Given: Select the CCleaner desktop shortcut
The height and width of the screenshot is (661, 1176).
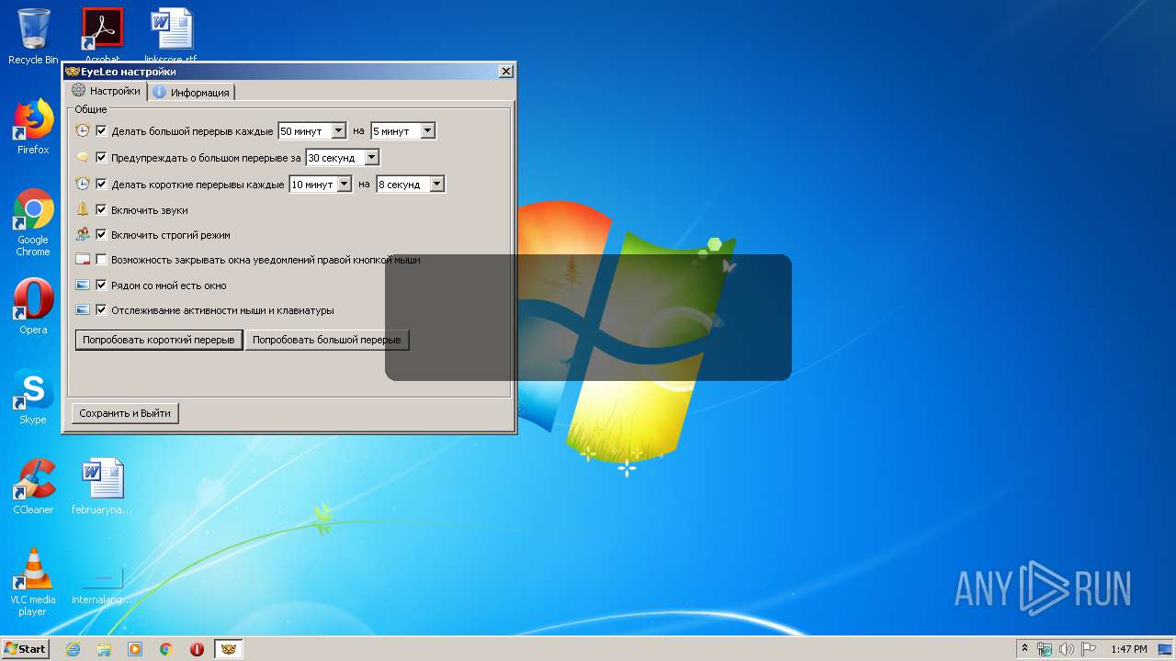Looking at the screenshot, I should coord(33,487).
